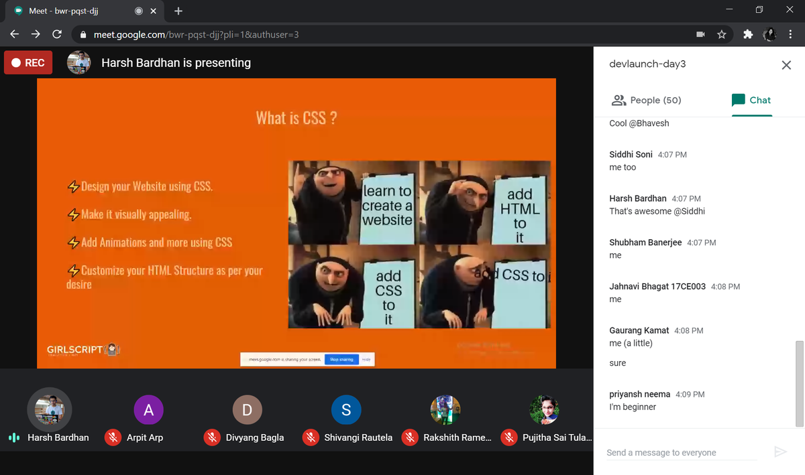Image resolution: width=805 pixels, height=475 pixels.
Task: Click the "I'm beginner" chat message
Action: [x=633, y=407]
